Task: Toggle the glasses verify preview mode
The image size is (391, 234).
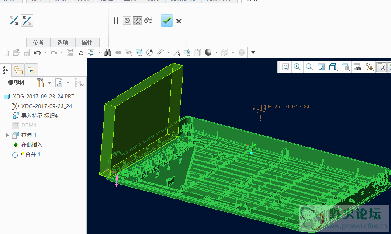Action: (149, 21)
